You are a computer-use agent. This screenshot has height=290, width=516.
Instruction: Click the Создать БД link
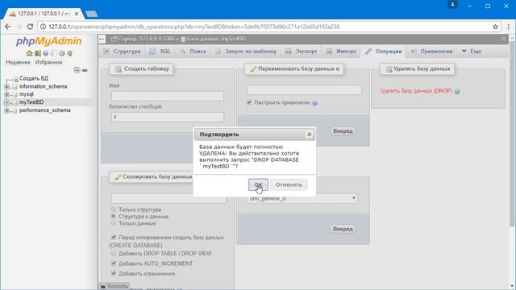pyautogui.click(x=34, y=78)
